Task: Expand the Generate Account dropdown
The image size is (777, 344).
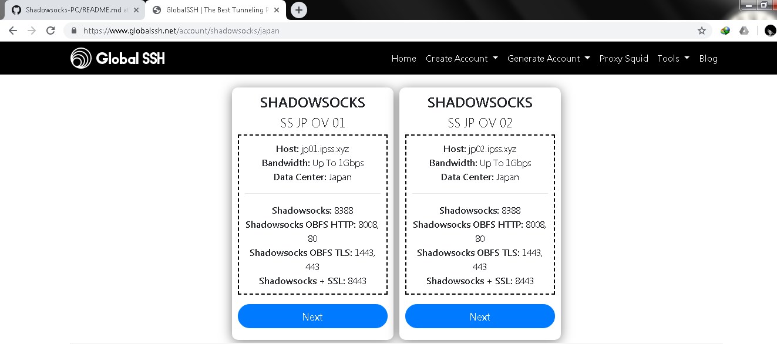Action: click(x=549, y=58)
